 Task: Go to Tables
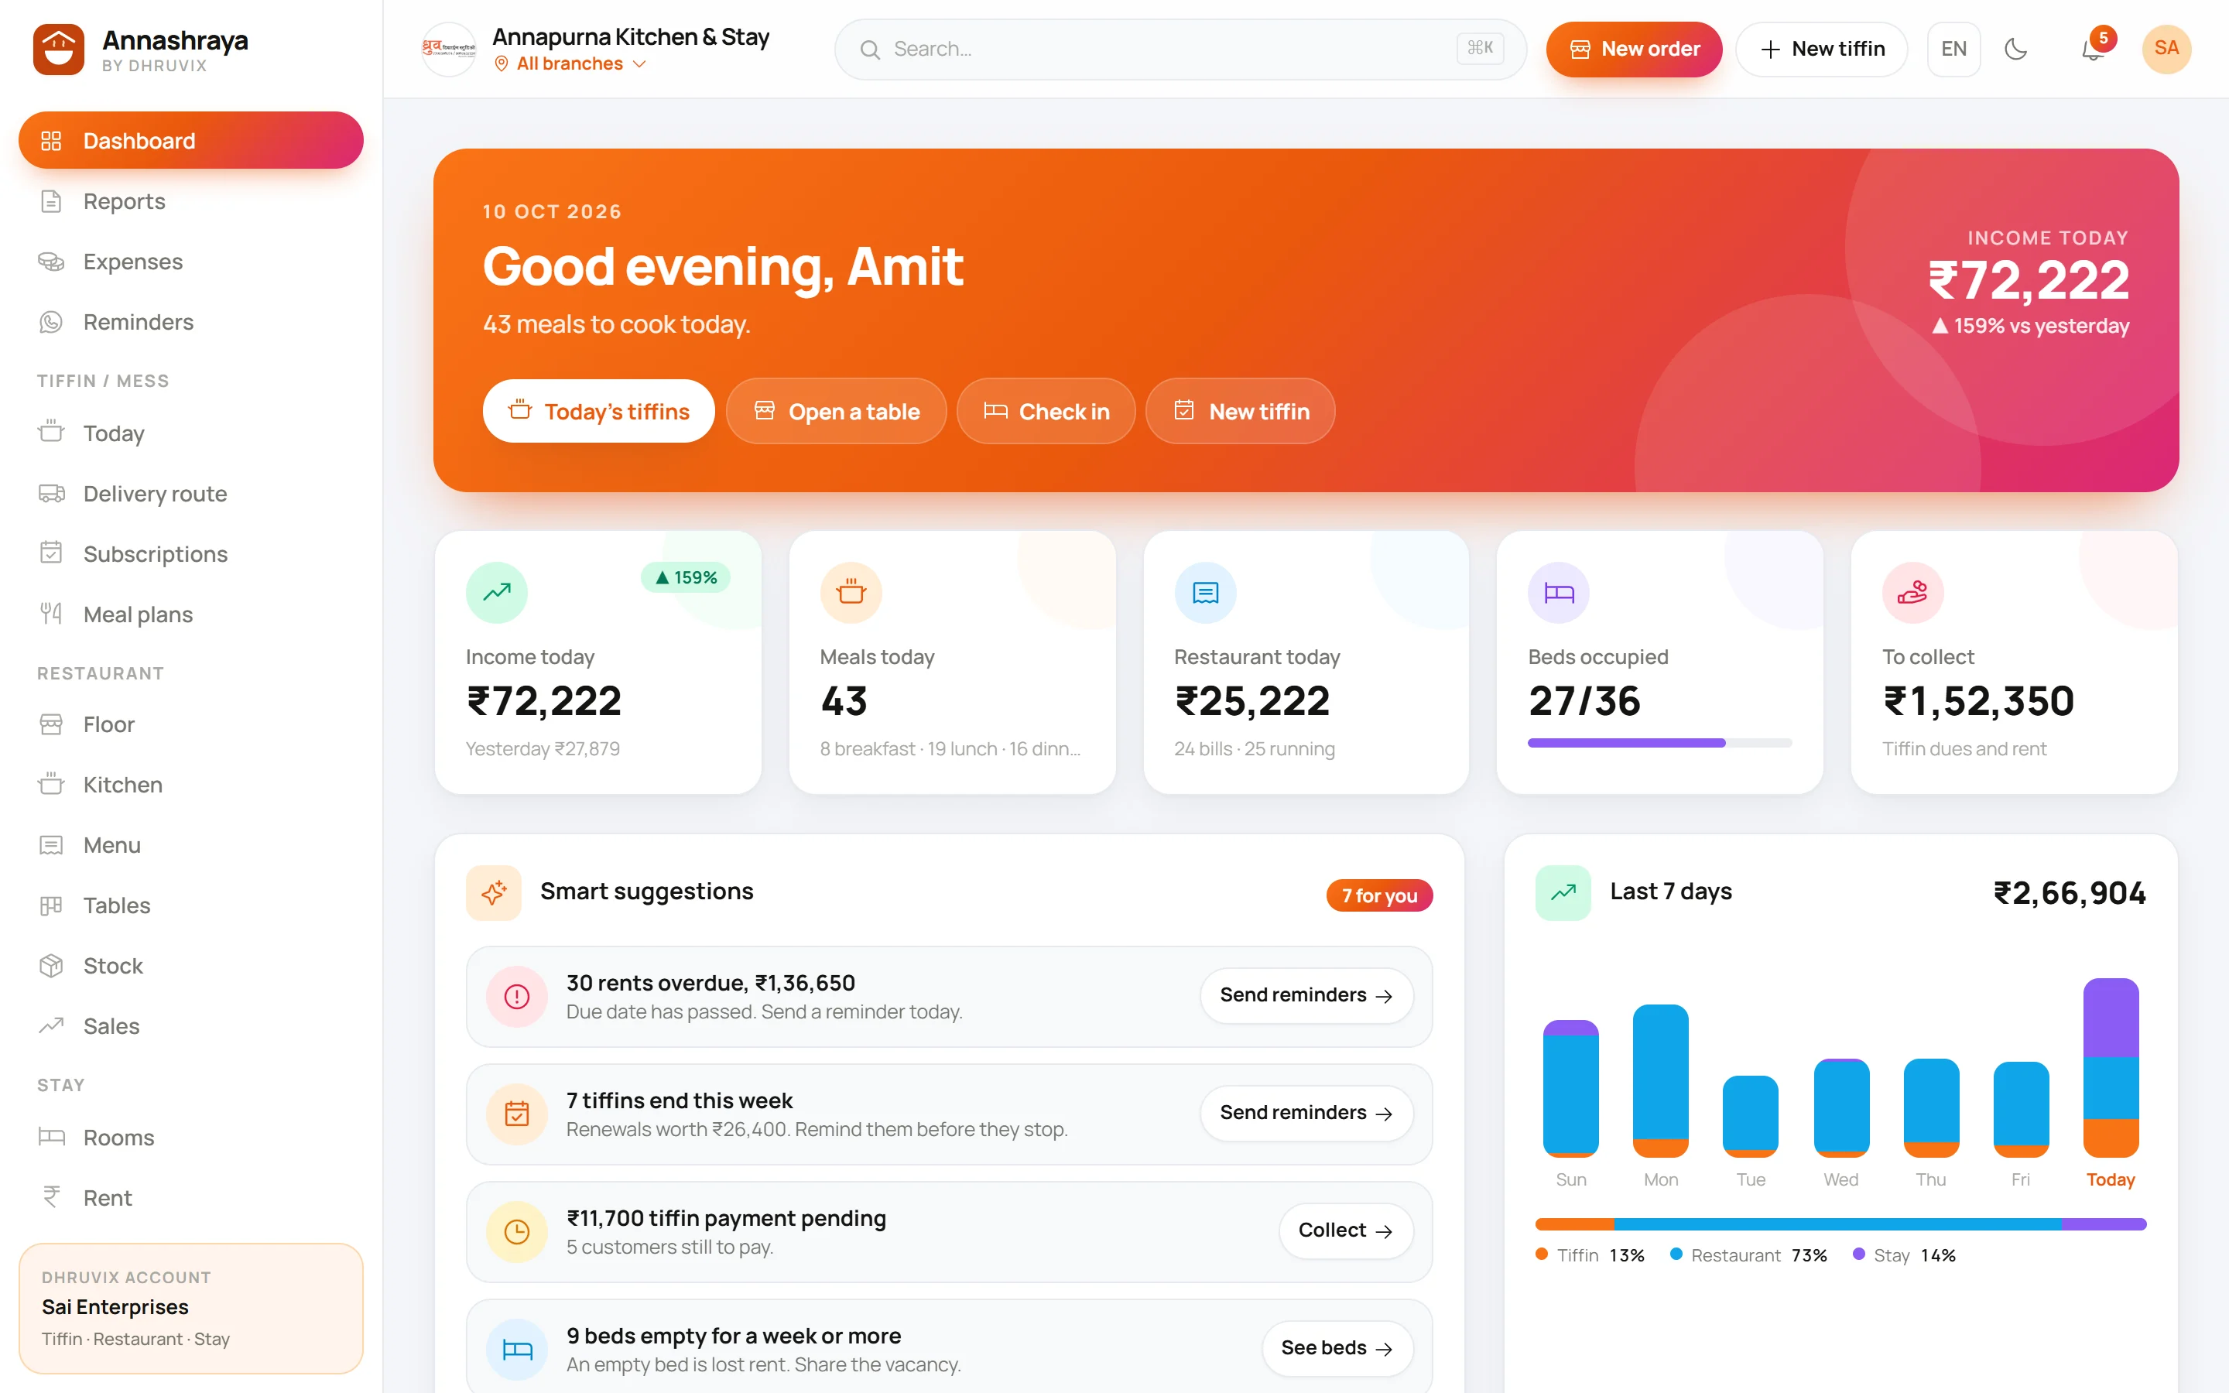[x=190, y=905]
